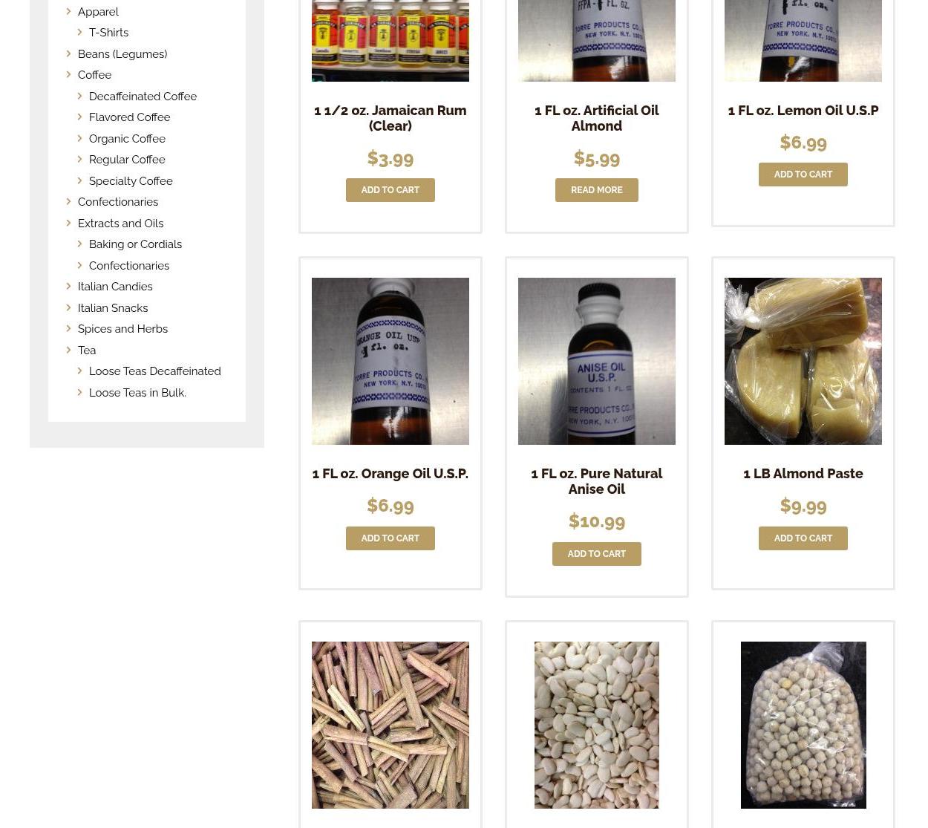The image size is (928, 828).
Task: Select the Spices and Herbs category
Action: point(122,329)
